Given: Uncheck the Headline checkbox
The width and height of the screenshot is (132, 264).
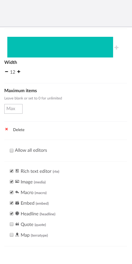Looking at the screenshot, I should pyautogui.click(x=12, y=214).
